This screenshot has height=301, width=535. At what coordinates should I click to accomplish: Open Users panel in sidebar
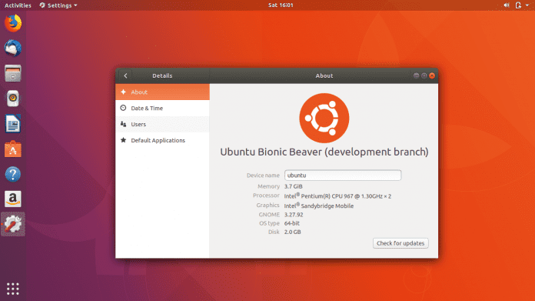tap(162, 124)
